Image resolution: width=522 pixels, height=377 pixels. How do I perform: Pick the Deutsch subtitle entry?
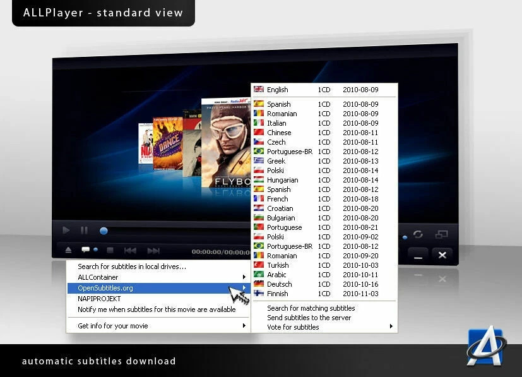coord(324,284)
